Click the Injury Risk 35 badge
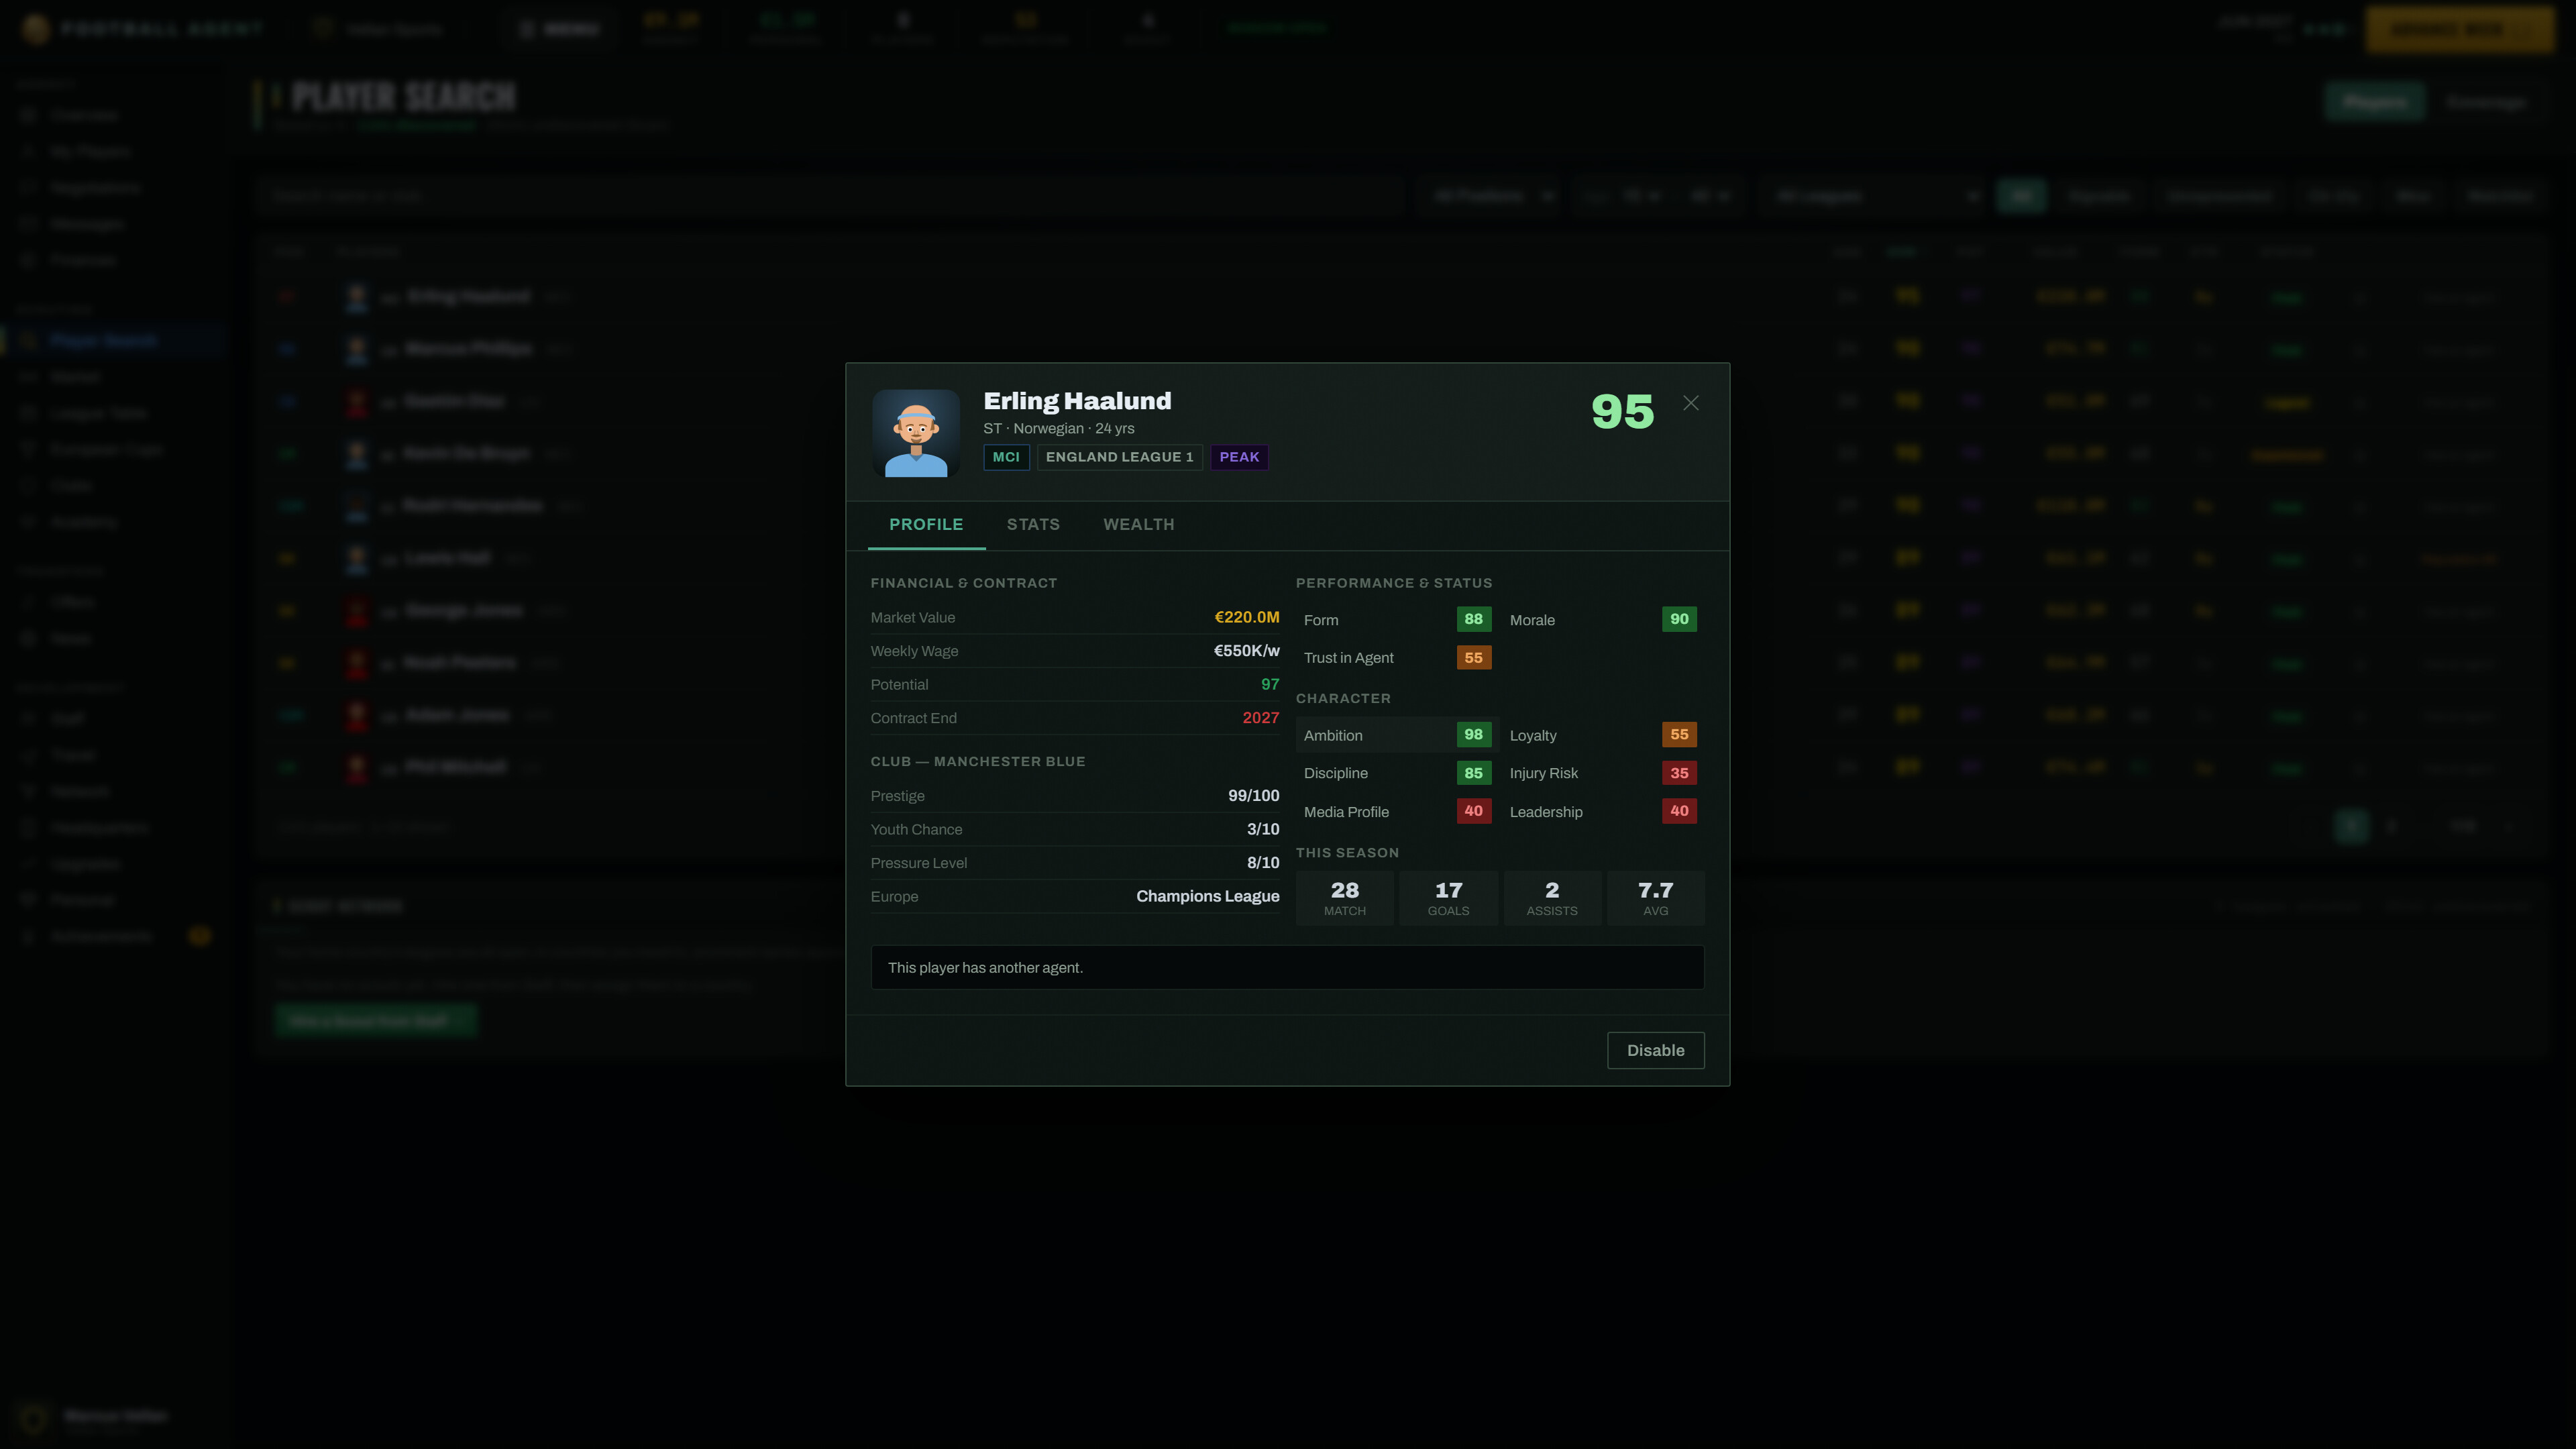Image resolution: width=2576 pixels, height=1449 pixels. pyautogui.click(x=1679, y=773)
